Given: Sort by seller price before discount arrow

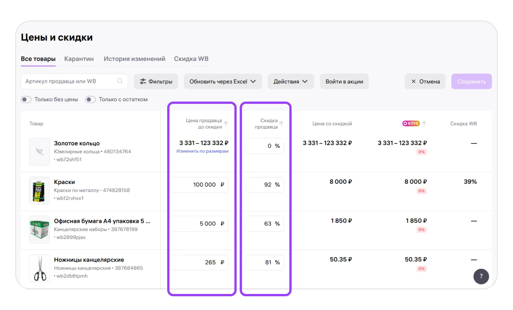Looking at the screenshot, I should [226, 124].
